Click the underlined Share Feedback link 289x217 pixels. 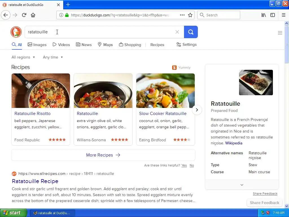pos(265,194)
